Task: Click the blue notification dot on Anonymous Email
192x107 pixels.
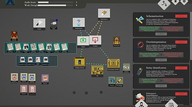Action: click(x=57, y=20)
